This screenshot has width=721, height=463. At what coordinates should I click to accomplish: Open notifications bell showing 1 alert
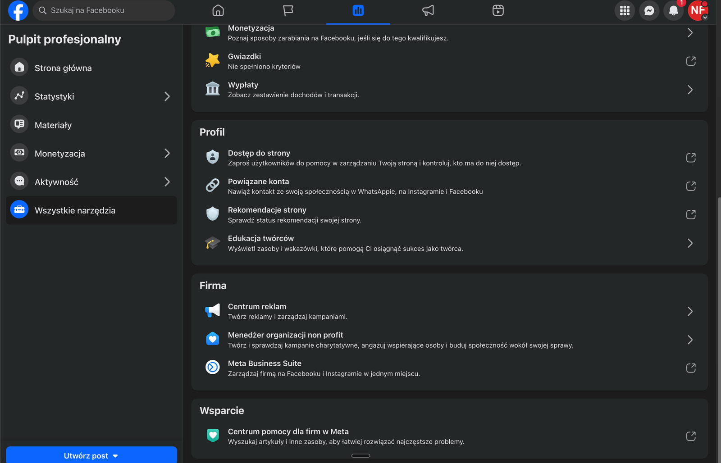click(673, 11)
